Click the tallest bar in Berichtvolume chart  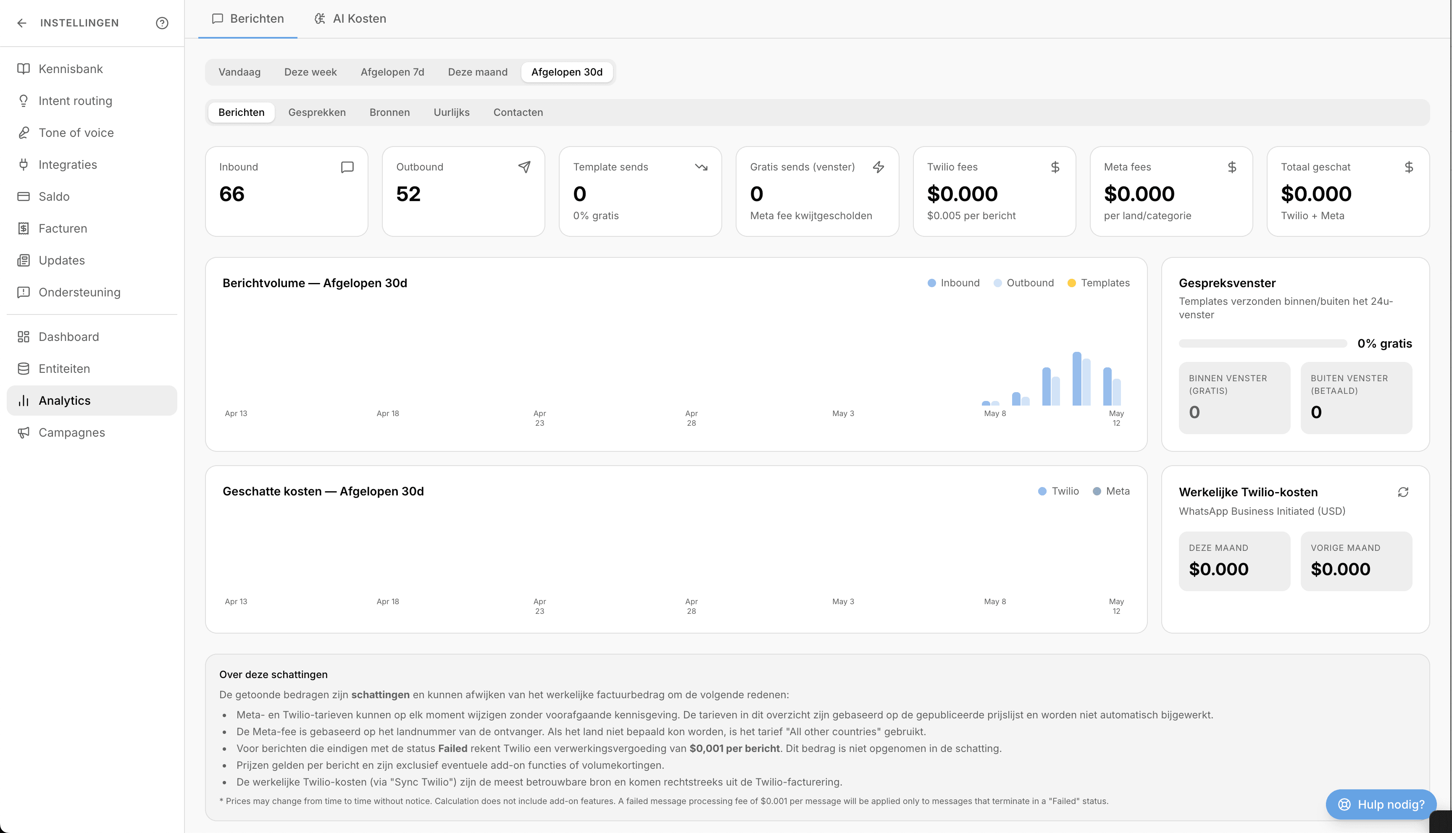click(x=1077, y=379)
